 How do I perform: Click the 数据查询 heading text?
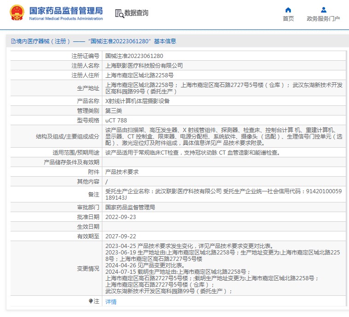click(x=136, y=13)
